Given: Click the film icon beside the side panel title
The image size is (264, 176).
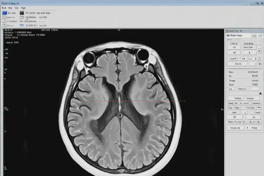Looking at the screenshot, I should click(x=228, y=35).
